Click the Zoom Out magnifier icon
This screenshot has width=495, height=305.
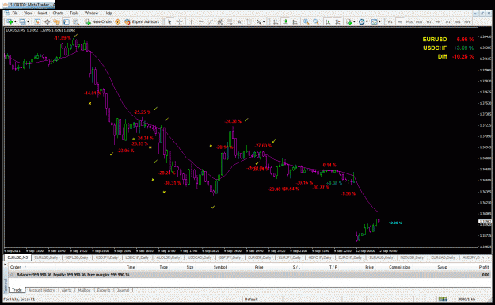point(316,22)
